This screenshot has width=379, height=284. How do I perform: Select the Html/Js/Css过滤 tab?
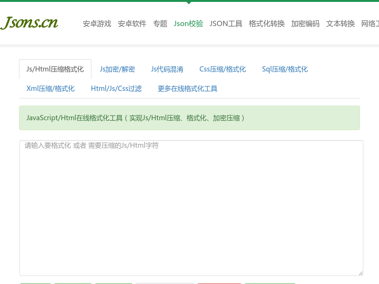(x=116, y=89)
